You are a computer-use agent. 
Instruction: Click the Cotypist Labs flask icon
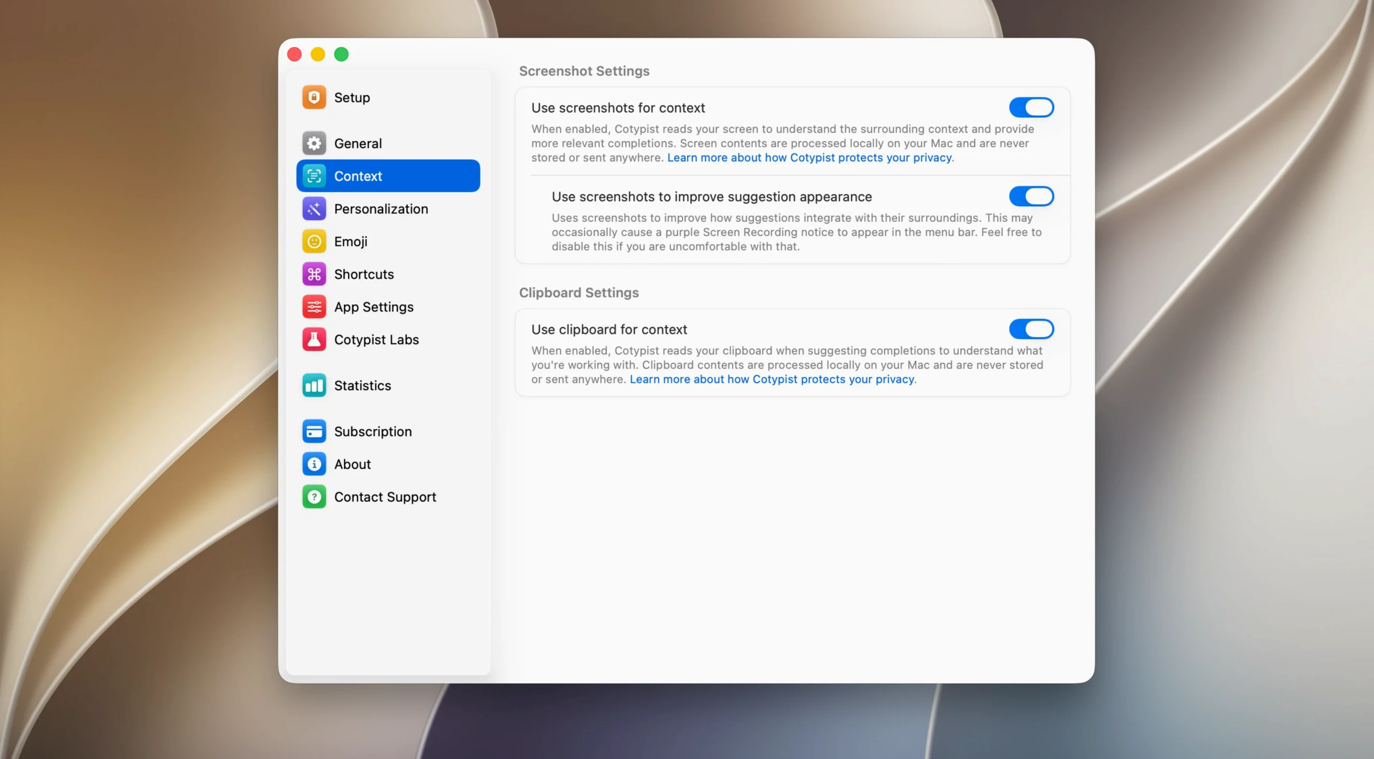[x=314, y=339]
